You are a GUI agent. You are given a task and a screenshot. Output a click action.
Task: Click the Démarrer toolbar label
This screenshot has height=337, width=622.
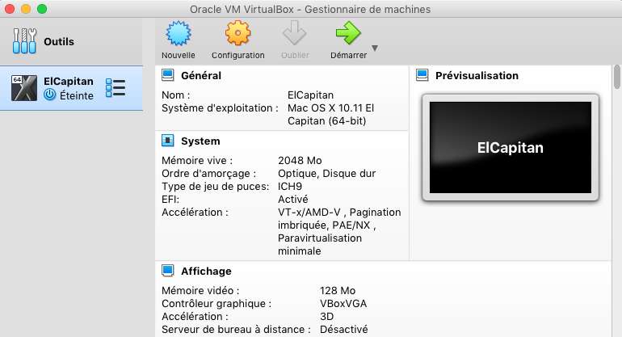[349, 55]
